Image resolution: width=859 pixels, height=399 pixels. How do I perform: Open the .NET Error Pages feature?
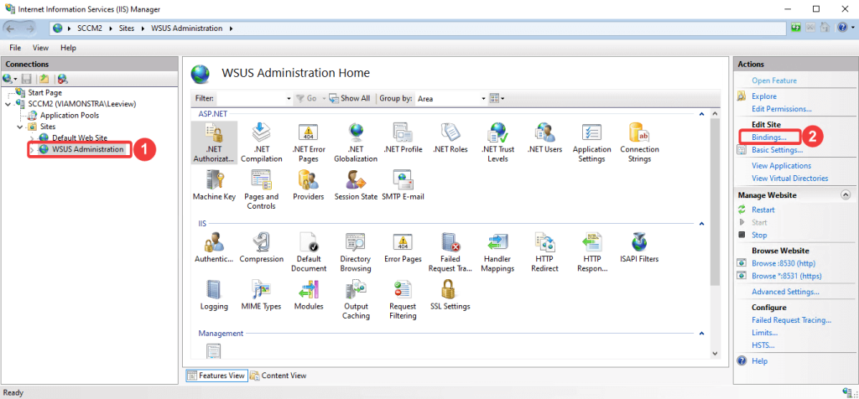coord(309,142)
